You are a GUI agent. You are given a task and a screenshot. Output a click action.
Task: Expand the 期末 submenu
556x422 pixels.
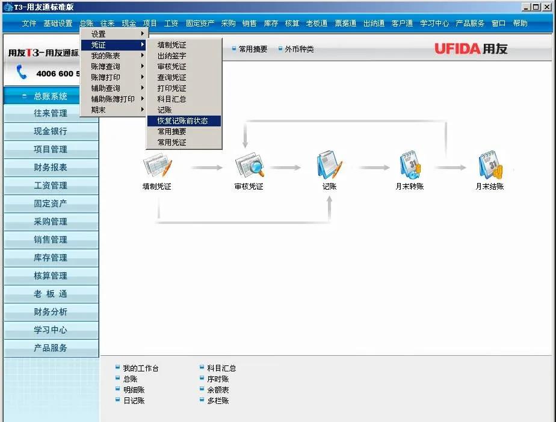tap(114, 110)
